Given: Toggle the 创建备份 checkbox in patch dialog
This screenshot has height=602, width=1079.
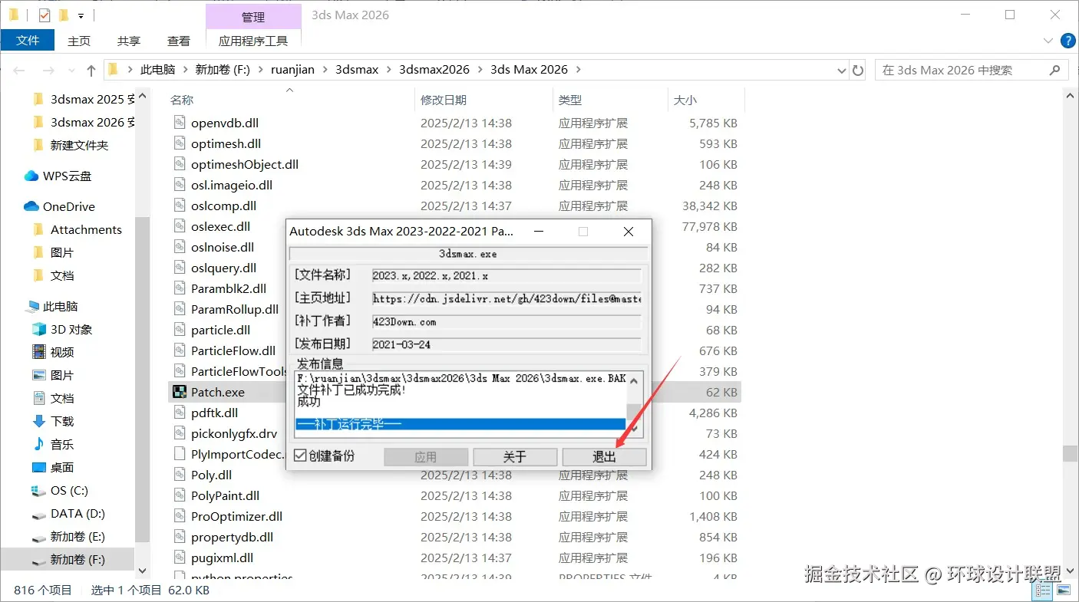Looking at the screenshot, I should pos(300,456).
